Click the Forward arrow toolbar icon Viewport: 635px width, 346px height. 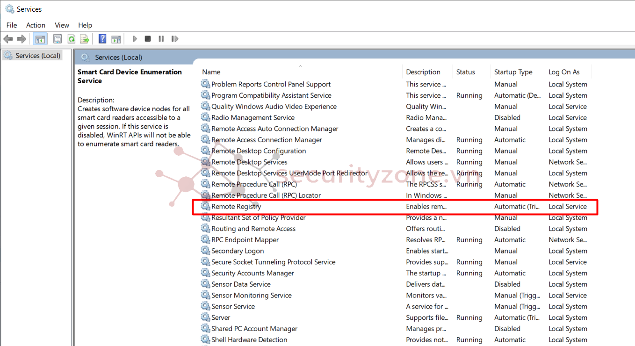pos(21,39)
